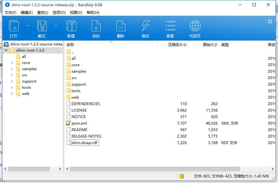Click the Codepage (代码页) globe icon
This screenshot has height=183, width=278.
click(195, 26)
